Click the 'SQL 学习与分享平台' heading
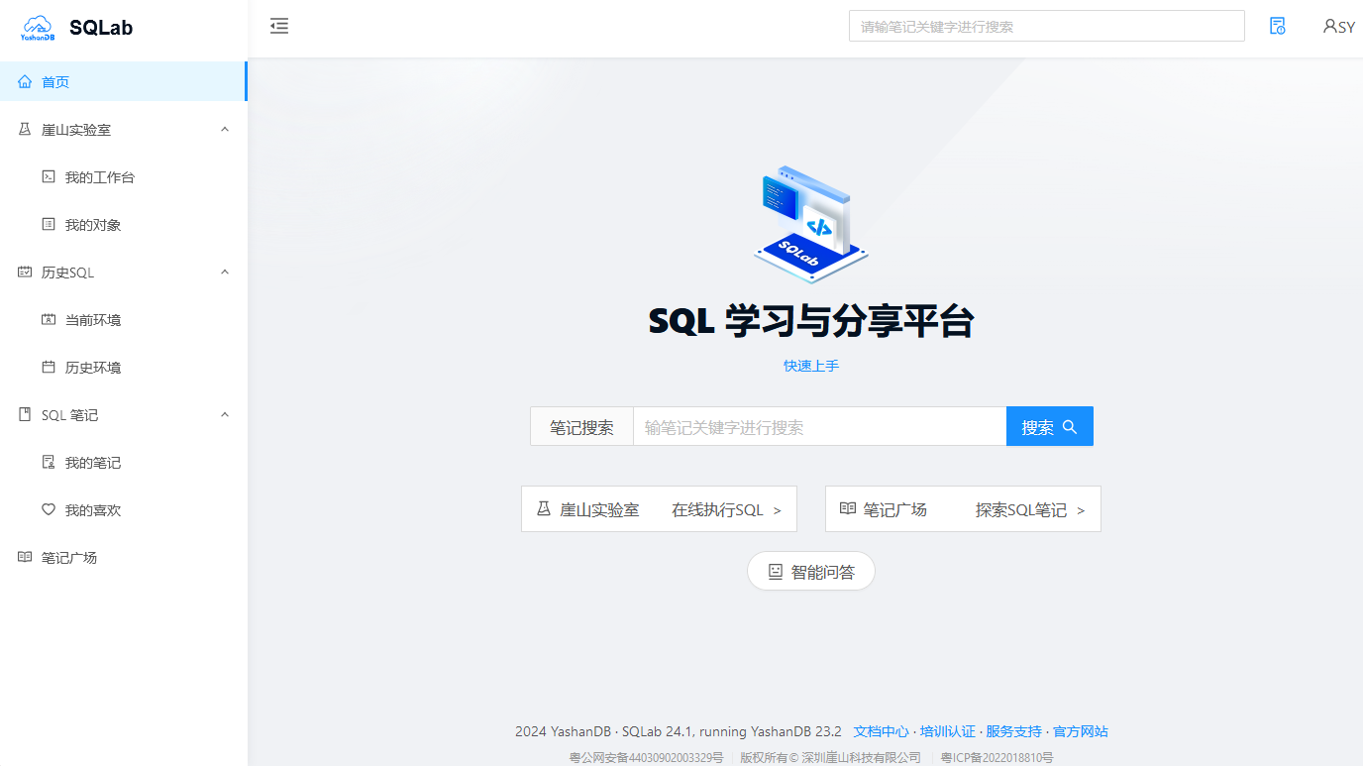 pyautogui.click(x=811, y=321)
